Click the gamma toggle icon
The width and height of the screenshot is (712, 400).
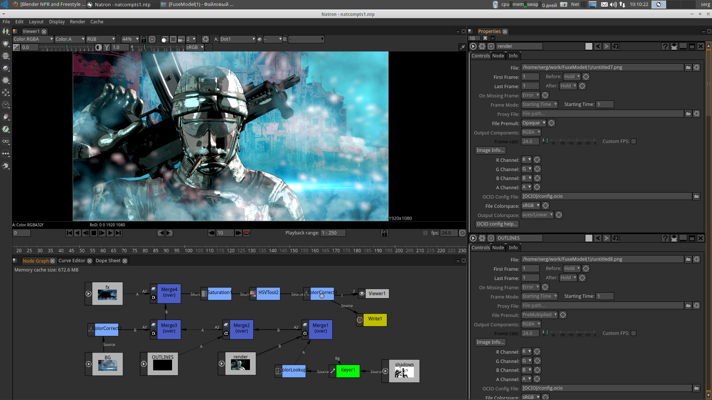pos(107,47)
